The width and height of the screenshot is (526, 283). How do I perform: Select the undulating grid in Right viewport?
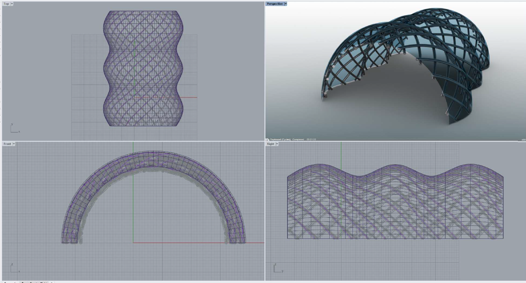coord(395,201)
